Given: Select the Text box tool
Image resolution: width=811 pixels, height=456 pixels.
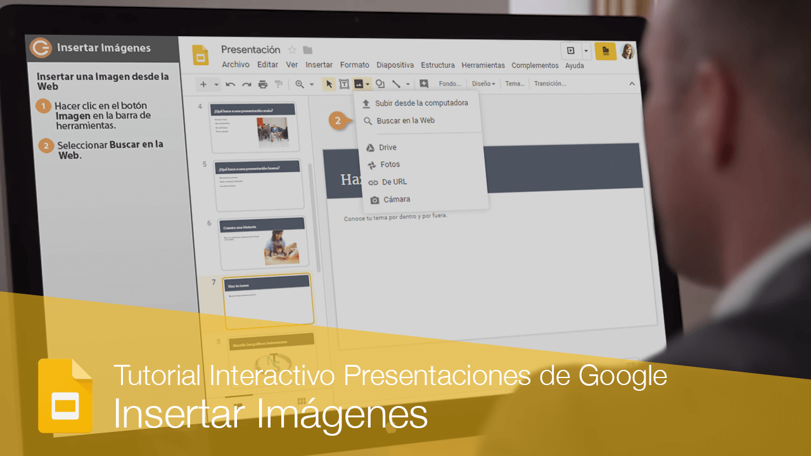Looking at the screenshot, I should (x=344, y=84).
